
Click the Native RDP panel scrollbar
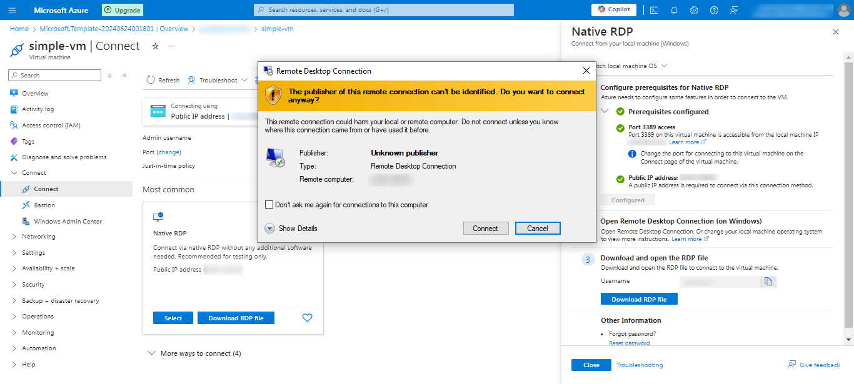point(848,187)
